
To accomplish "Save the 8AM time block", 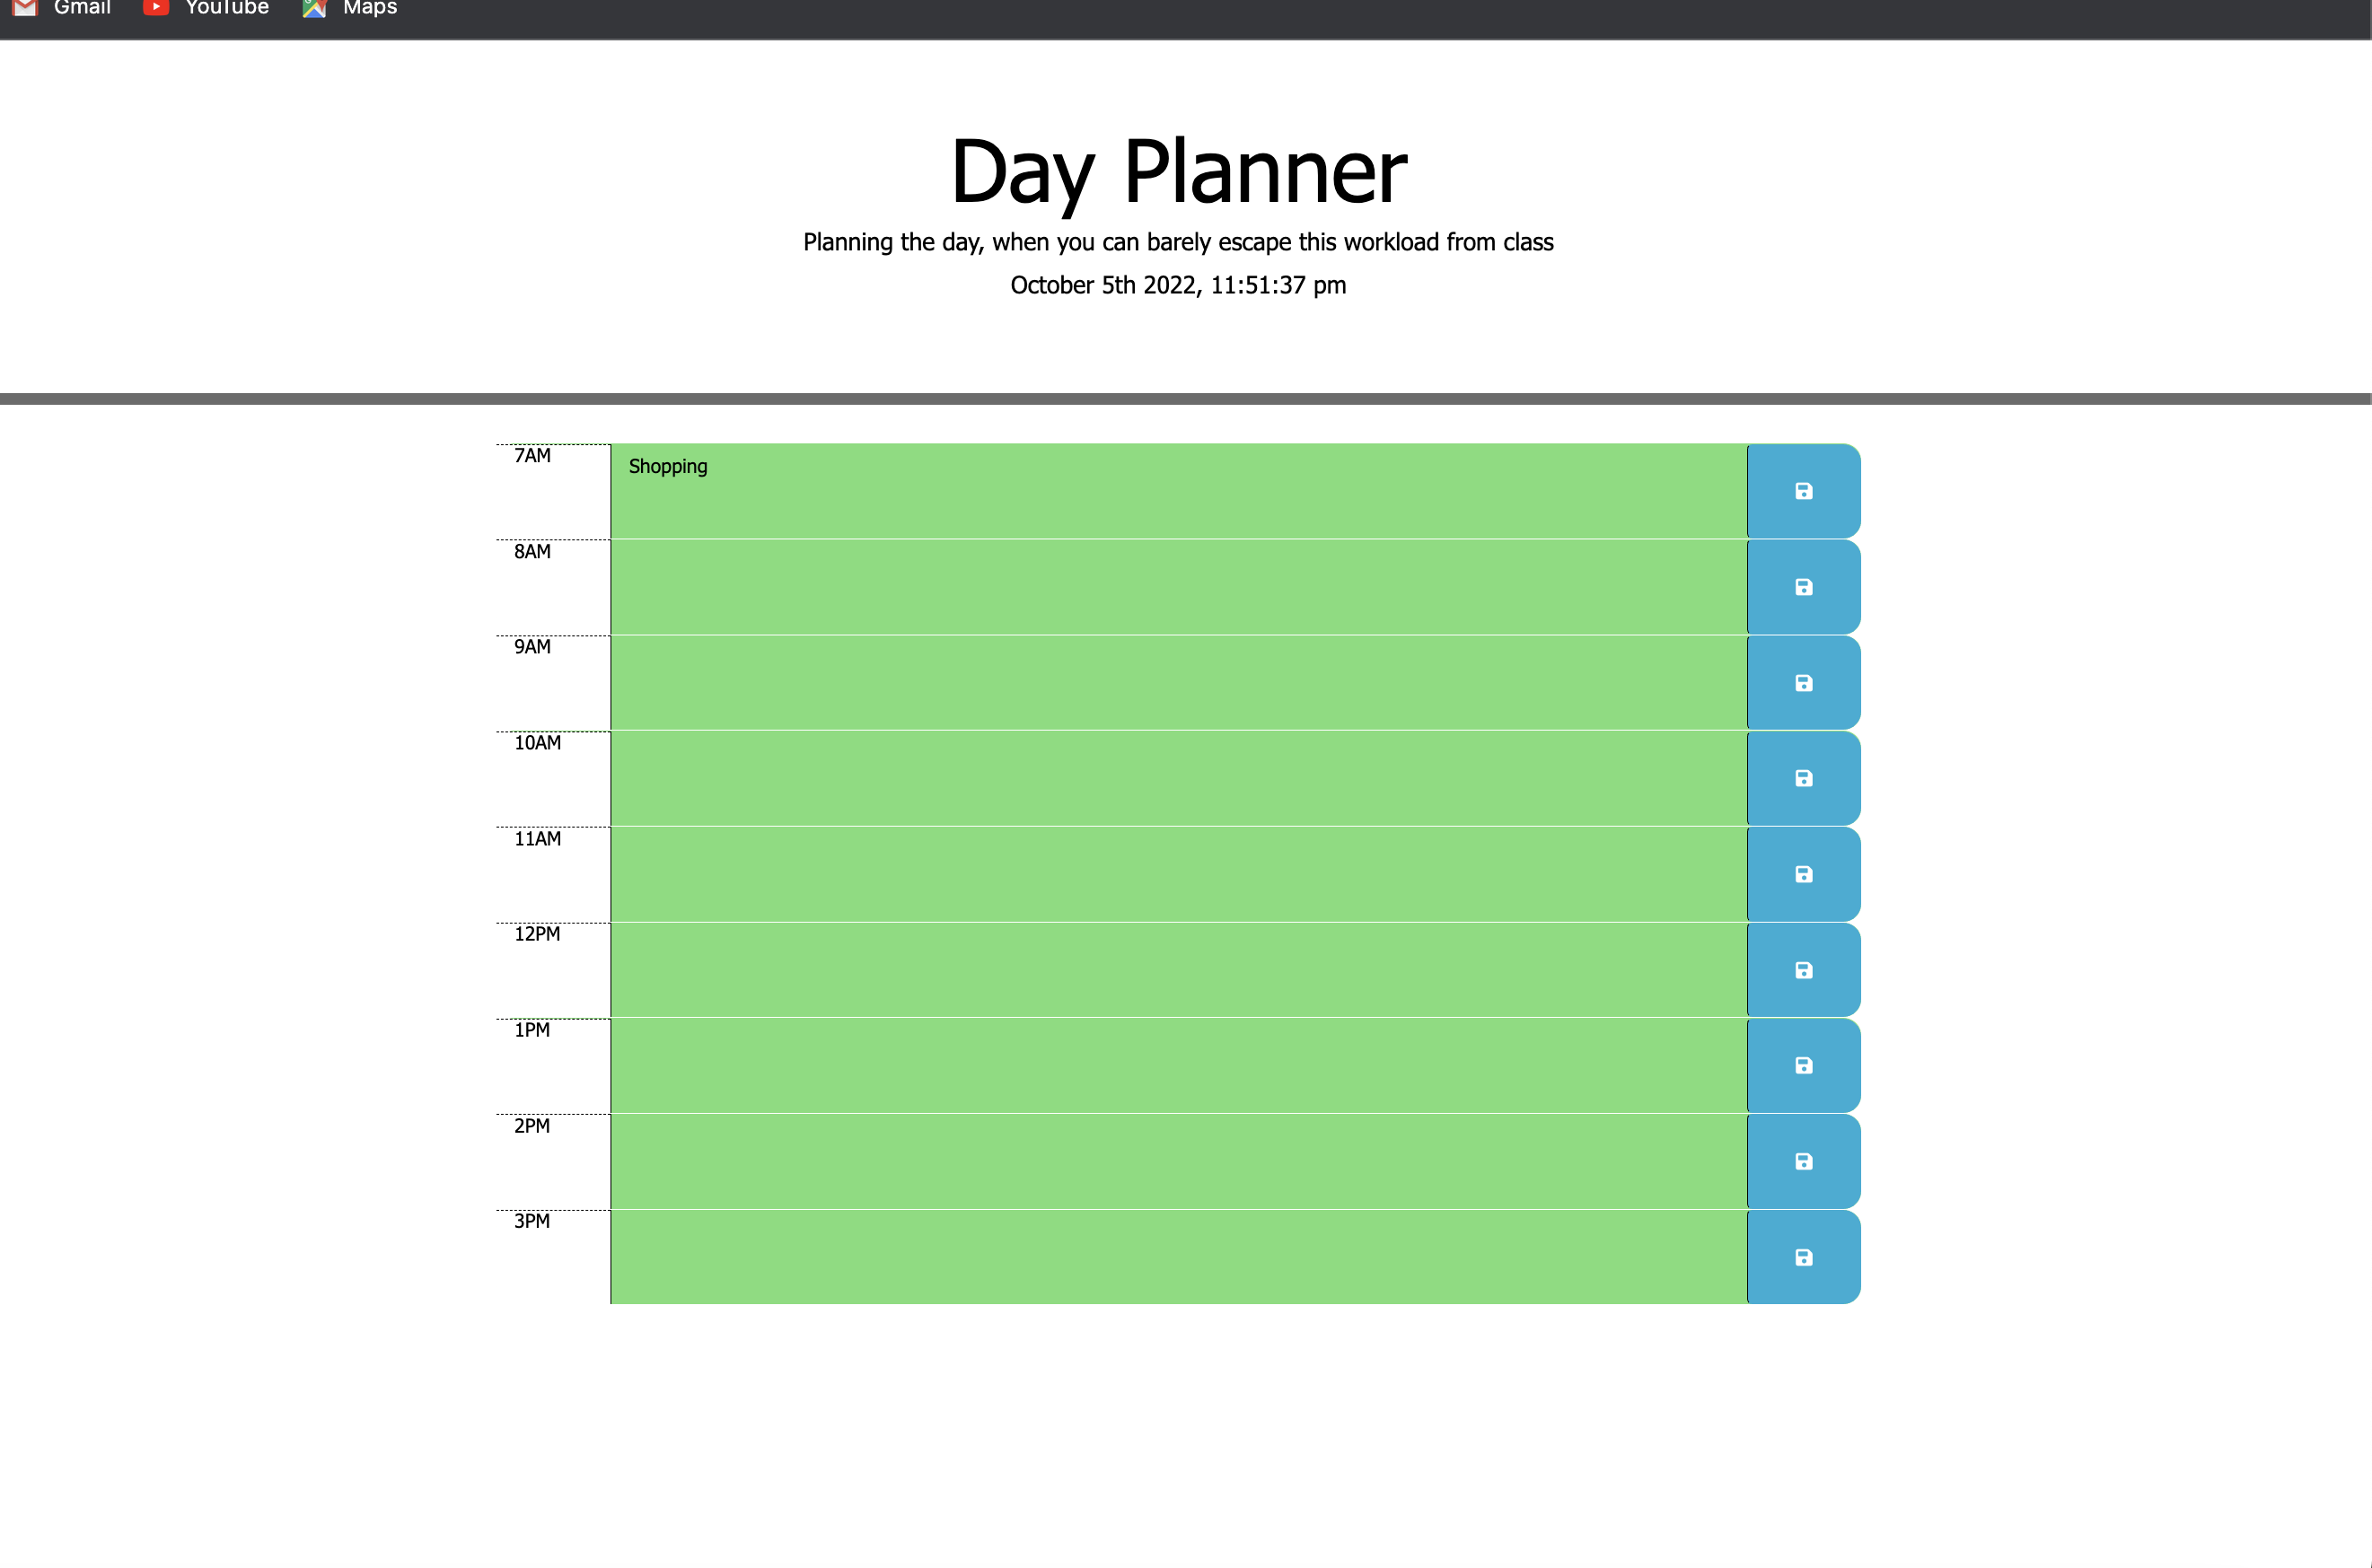I will click(1803, 586).
